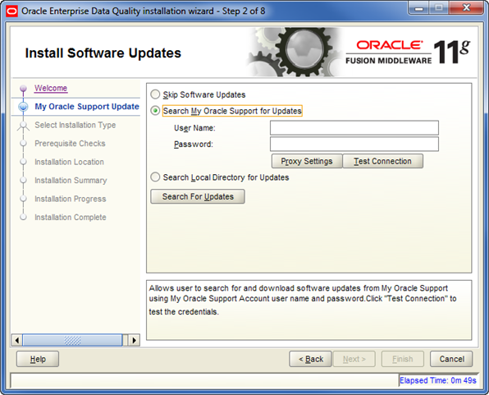The image size is (489, 395).
Task: Click the Welcome step bullet icon
Action: pyautogui.click(x=24, y=89)
